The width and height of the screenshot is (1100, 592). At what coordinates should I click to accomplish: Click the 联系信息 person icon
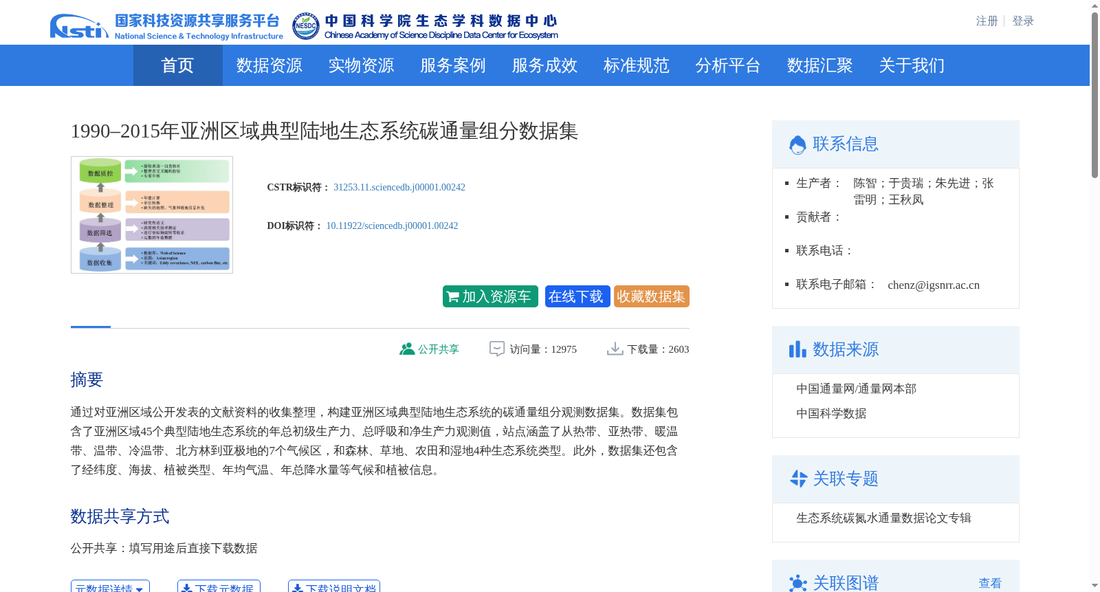(x=797, y=144)
